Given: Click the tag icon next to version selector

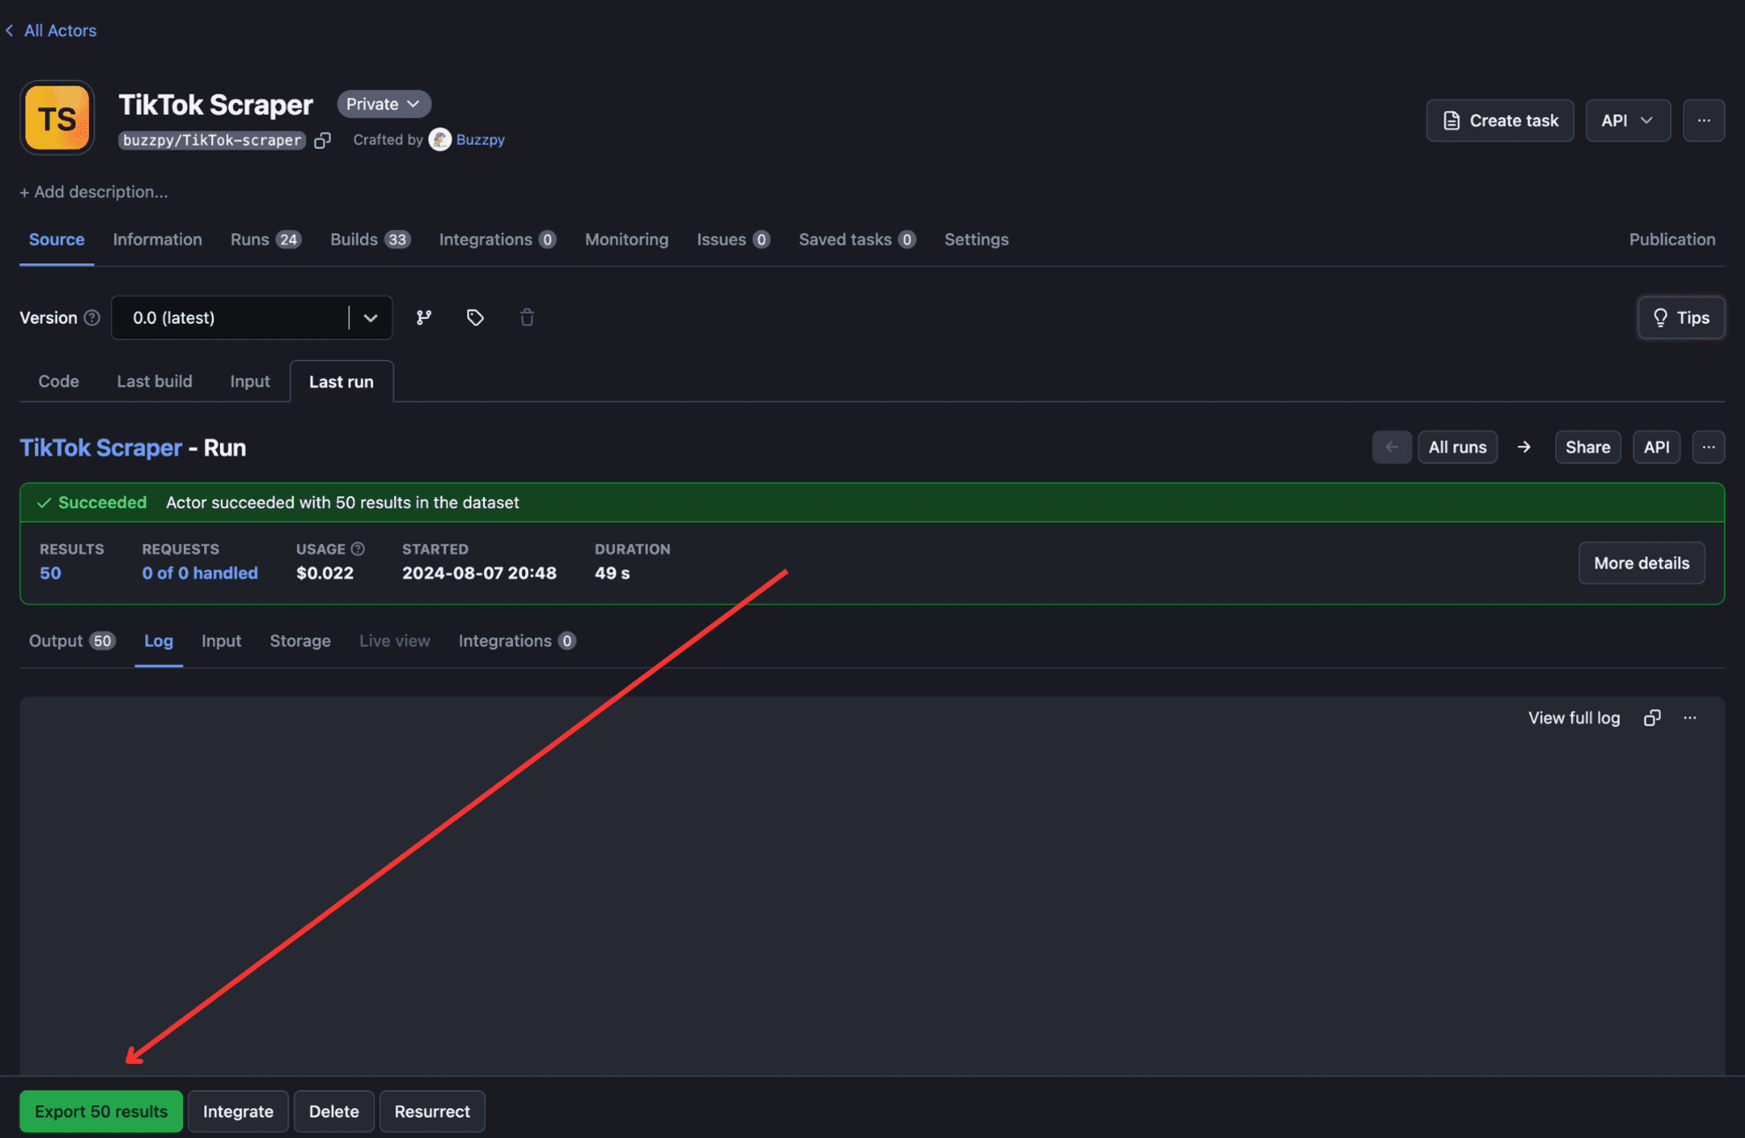Looking at the screenshot, I should (475, 318).
